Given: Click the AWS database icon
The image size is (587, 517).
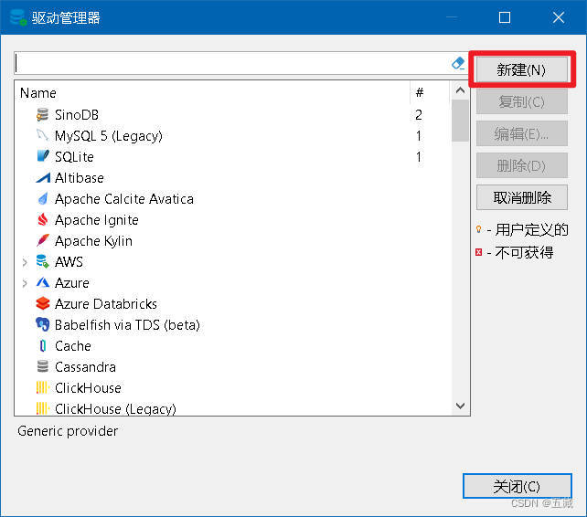Looking at the screenshot, I should click(43, 261).
